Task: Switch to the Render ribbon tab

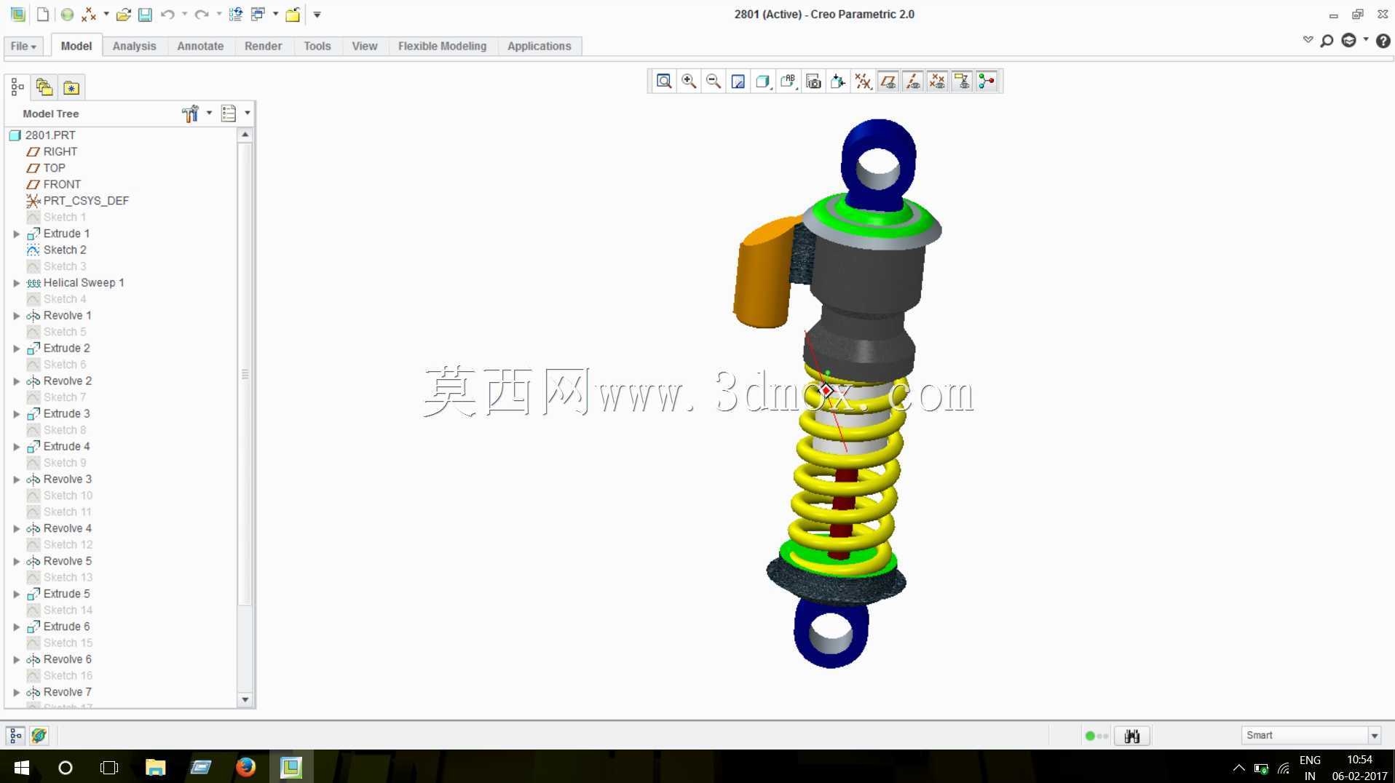Action: coord(263,46)
